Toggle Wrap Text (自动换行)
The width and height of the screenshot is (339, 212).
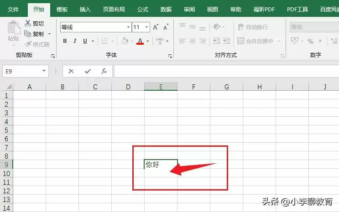coord(253,27)
